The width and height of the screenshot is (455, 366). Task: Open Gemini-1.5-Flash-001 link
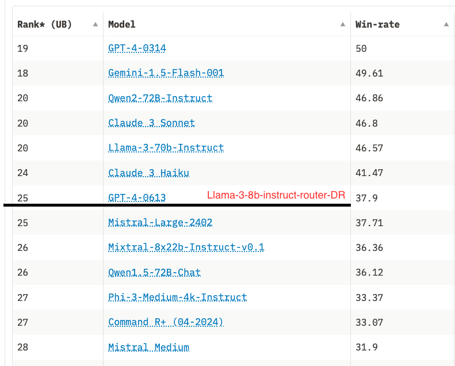tap(166, 73)
